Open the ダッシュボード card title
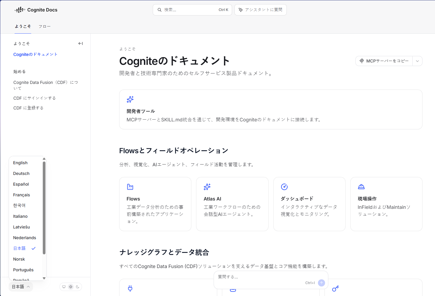Image resolution: width=435 pixels, height=296 pixels. click(x=297, y=199)
